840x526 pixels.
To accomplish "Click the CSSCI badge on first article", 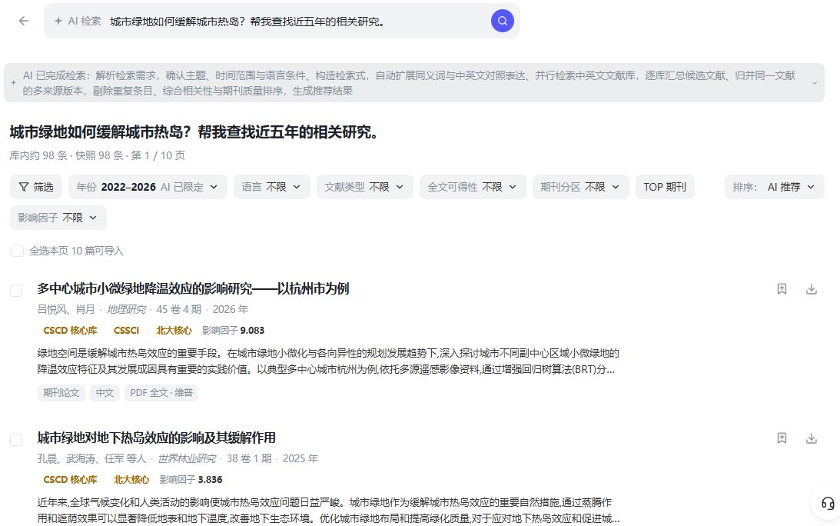I will (126, 331).
